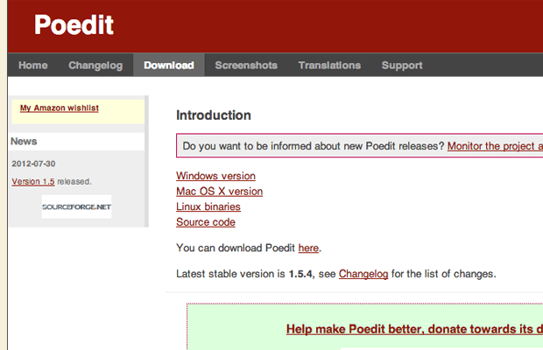The width and height of the screenshot is (543, 350).
Task: Click the Help make Poedit better donation link
Action: [x=413, y=329]
